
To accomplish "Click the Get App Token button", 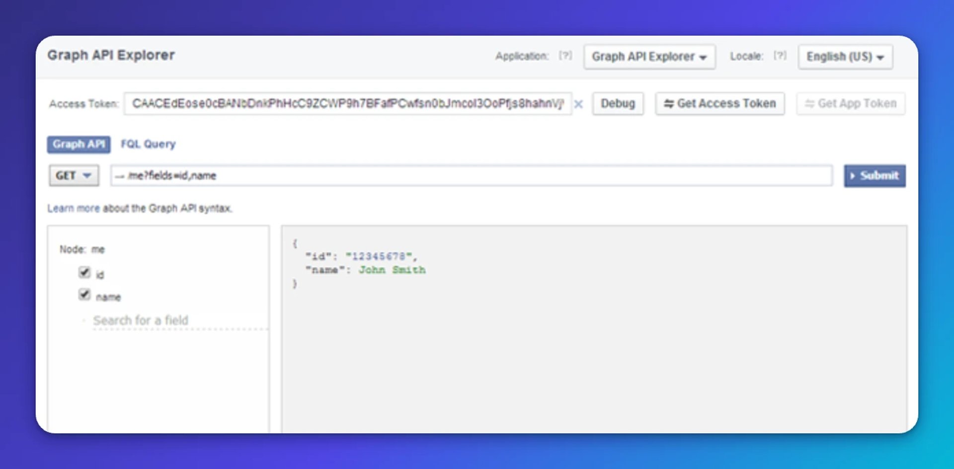I will (851, 103).
